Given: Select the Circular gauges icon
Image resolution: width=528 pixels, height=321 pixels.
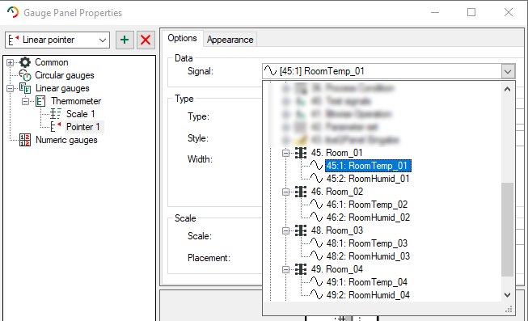Looking at the screenshot, I should coord(25,75).
